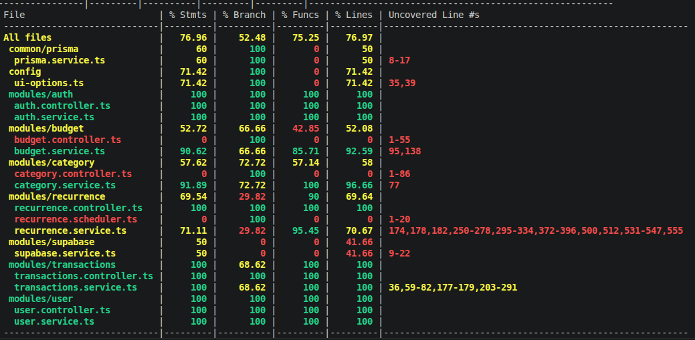This screenshot has width=695, height=340.
Task: Click the auth.controller.ts row label
Action: [x=62, y=106]
